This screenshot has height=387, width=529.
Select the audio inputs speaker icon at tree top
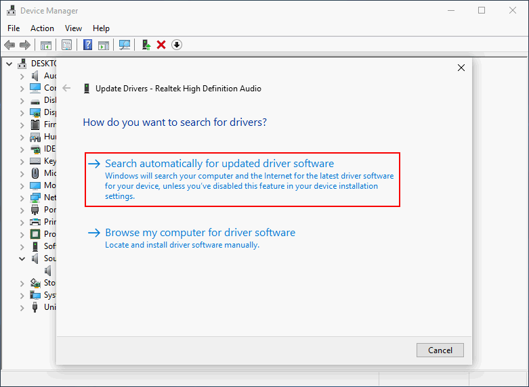pos(35,76)
